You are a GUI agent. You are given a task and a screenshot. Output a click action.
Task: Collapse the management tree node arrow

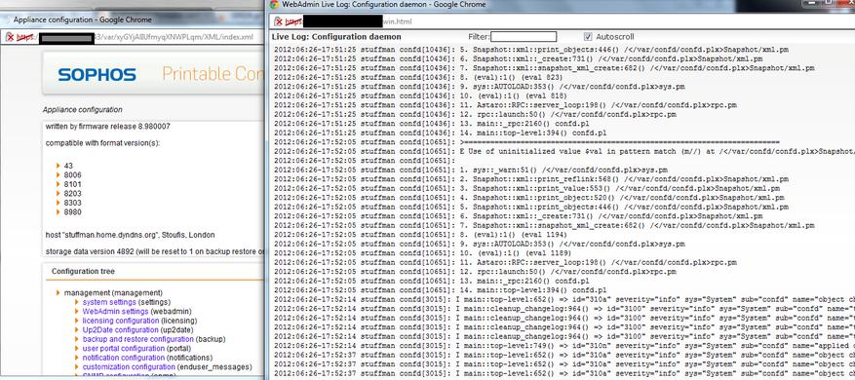58,292
